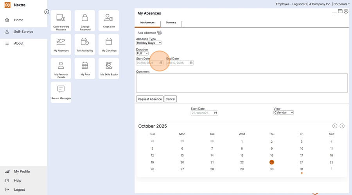Select October 14 on calendar
Screen dimensions: 352x195
click(212, 155)
